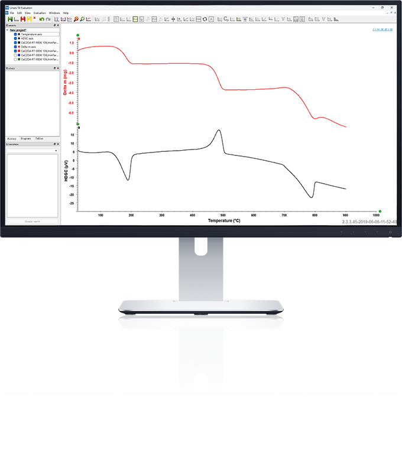
Task: Collapse the New project tree node
Action: pyautogui.click(x=8, y=30)
